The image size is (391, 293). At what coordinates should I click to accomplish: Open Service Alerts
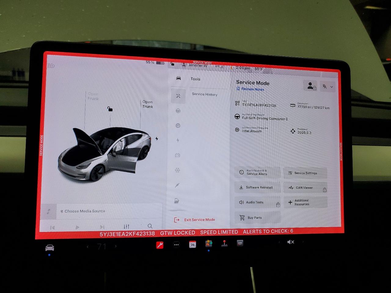(257, 172)
